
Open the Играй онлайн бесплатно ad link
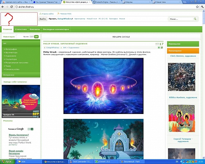pyautogui.click(x=16, y=152)
